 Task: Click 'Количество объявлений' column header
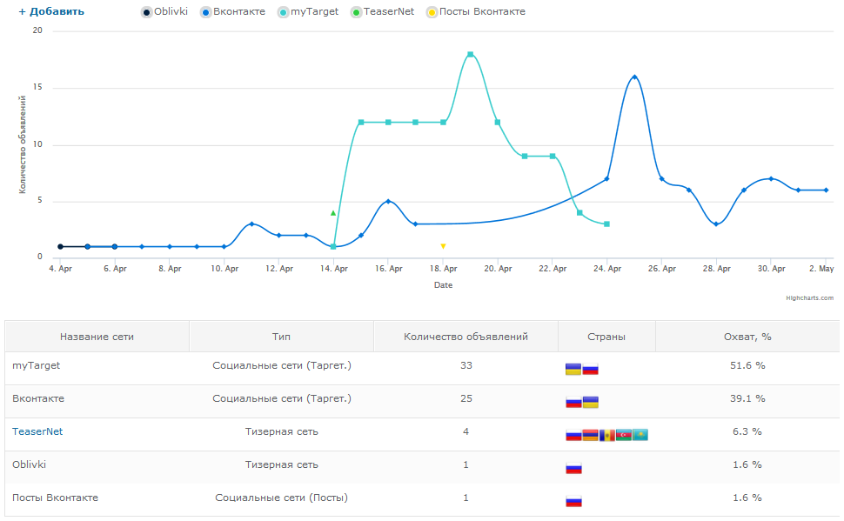pos(466,337)
